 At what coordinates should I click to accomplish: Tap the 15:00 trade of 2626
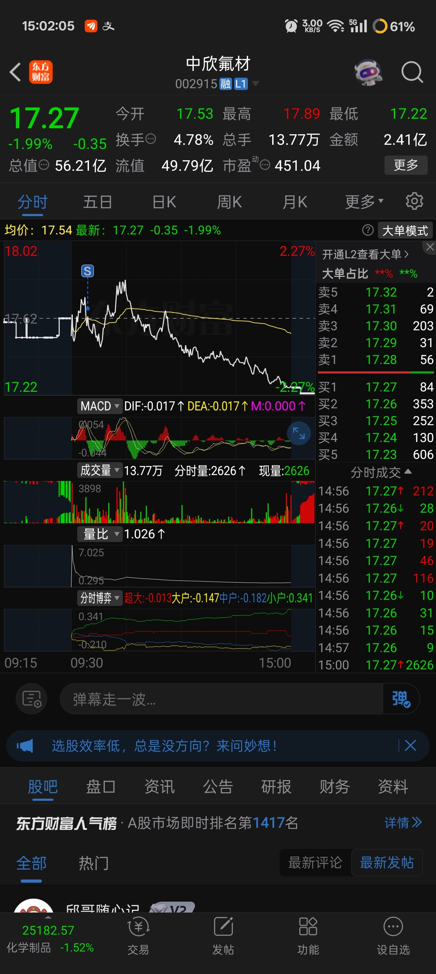(376, 665)
